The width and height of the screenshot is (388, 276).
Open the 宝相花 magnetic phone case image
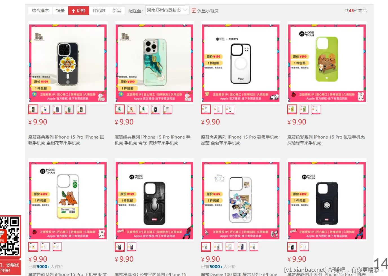(x=68, y=63)
